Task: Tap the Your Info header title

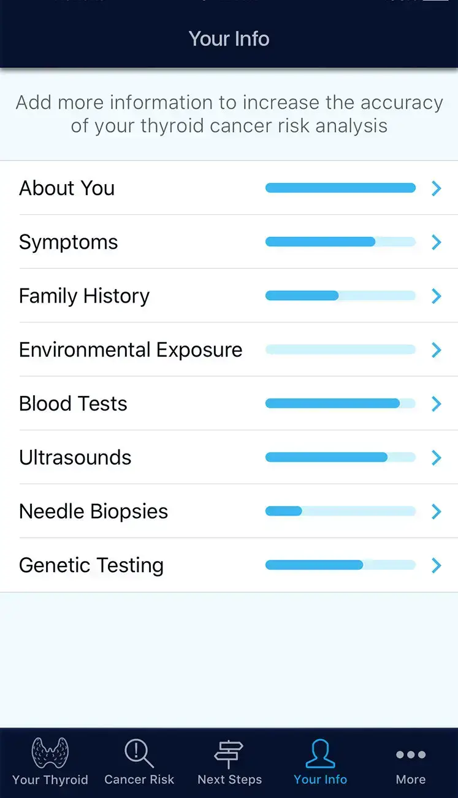Action: [x=229, y=39]
